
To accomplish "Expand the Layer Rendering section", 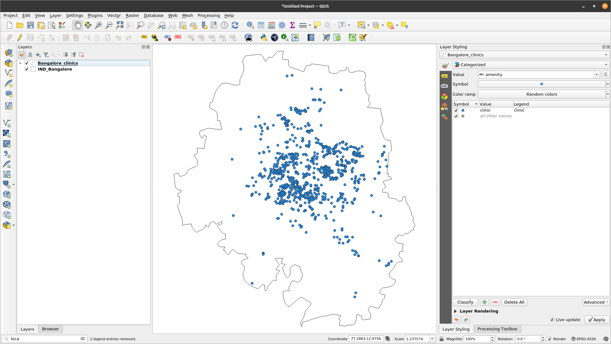I will click(x=455, y=311).
